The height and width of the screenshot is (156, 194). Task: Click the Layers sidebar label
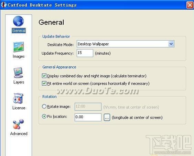coord(19,82)
